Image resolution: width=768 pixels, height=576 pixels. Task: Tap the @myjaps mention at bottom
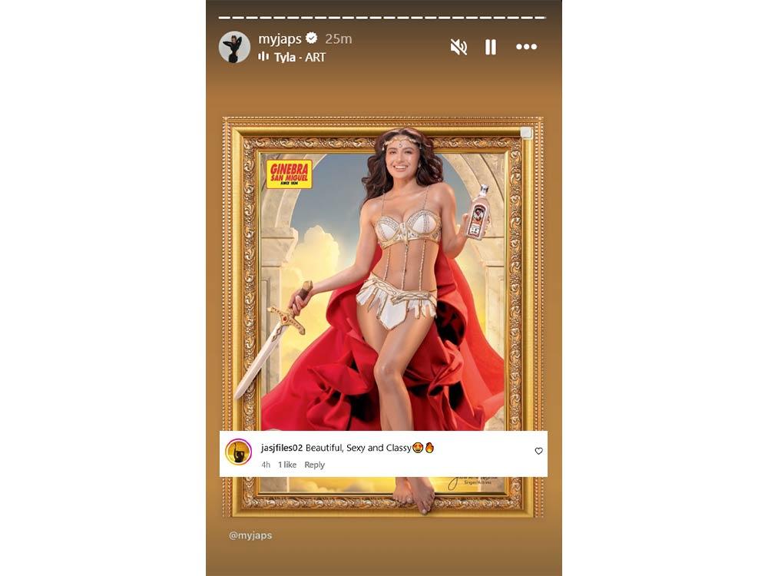[x=250, y=535]
